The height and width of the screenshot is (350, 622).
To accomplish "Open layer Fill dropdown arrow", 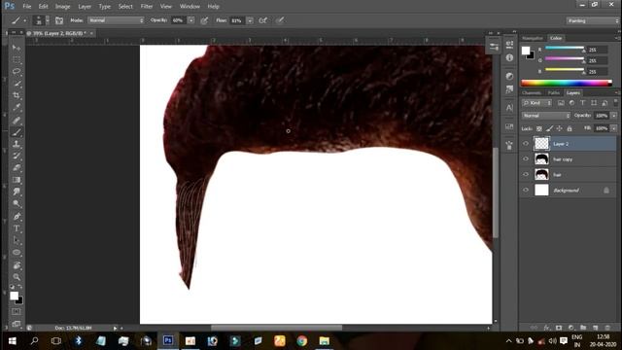I will [x=614, y=128].
